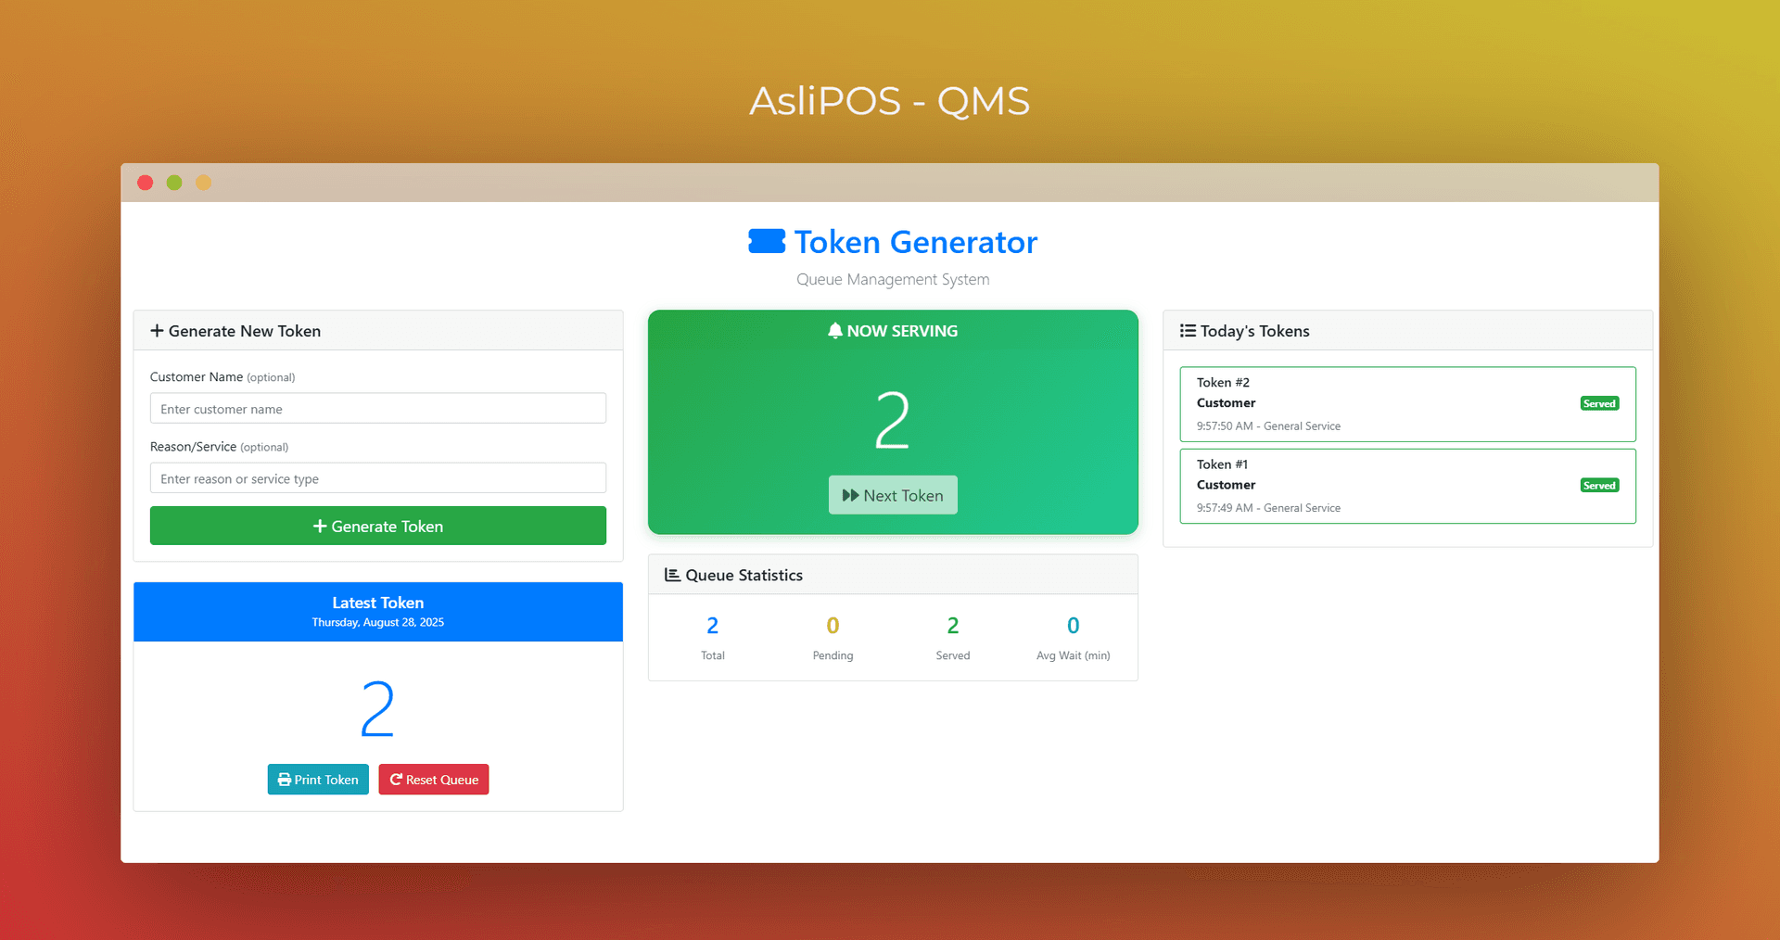The image size is (1780, 940).
Task: Click the reason or service type input field
Action: [x=377, y=477]
